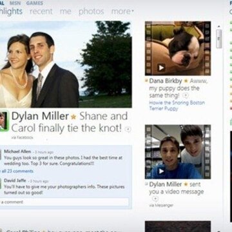Image resolution: width=232 pixels, height=232 pixels.
Task: Click David Jaffe's '3 hours ago' timestamp
Action: (39, 181)
